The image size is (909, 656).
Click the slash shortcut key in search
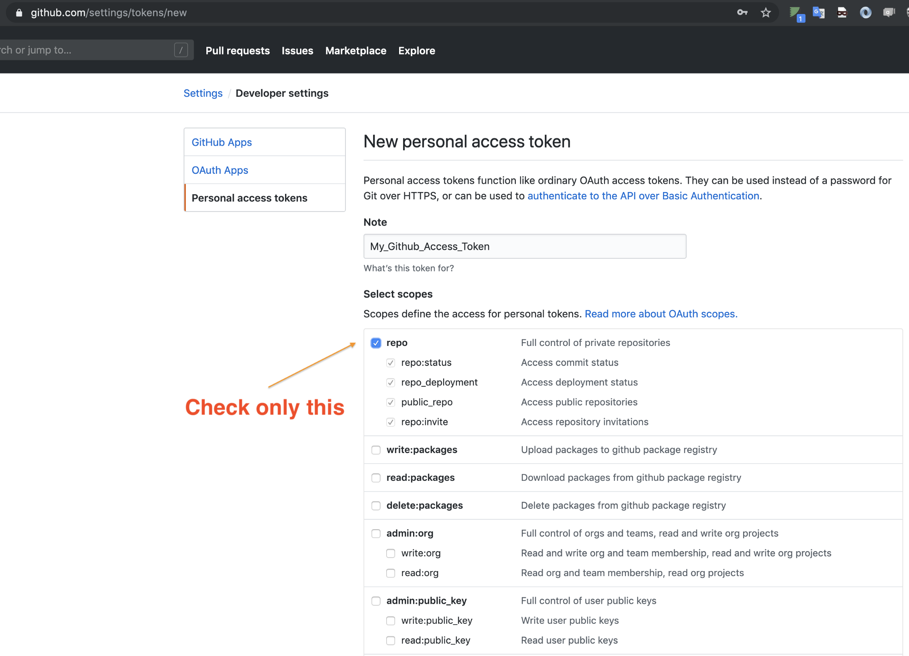[181, 50]
